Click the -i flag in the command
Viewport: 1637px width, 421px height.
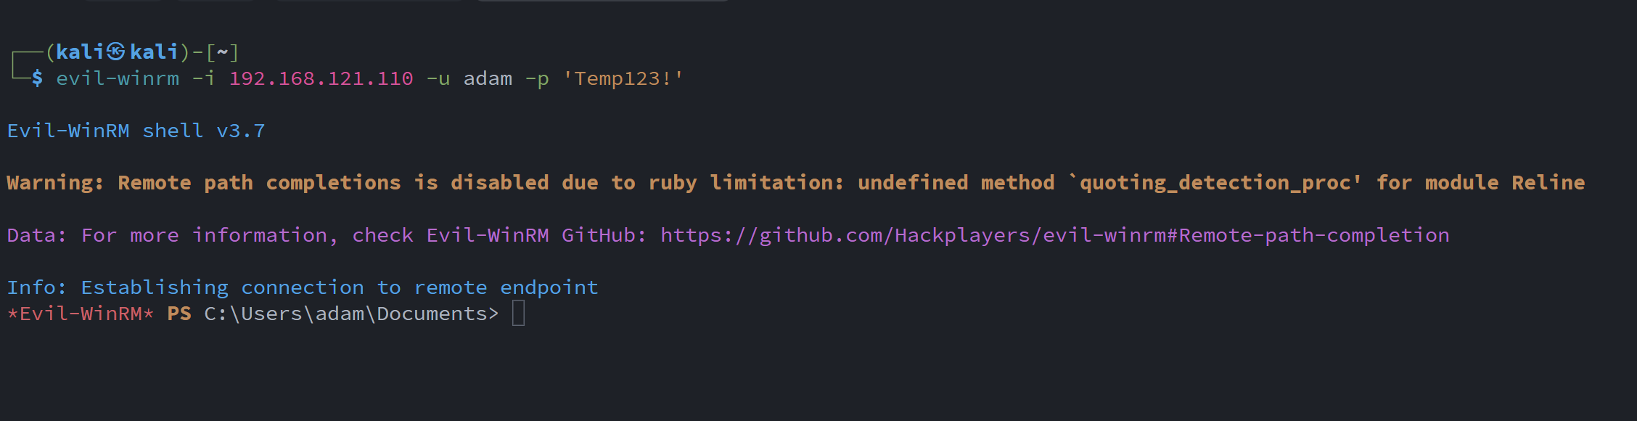click(204, 78)
